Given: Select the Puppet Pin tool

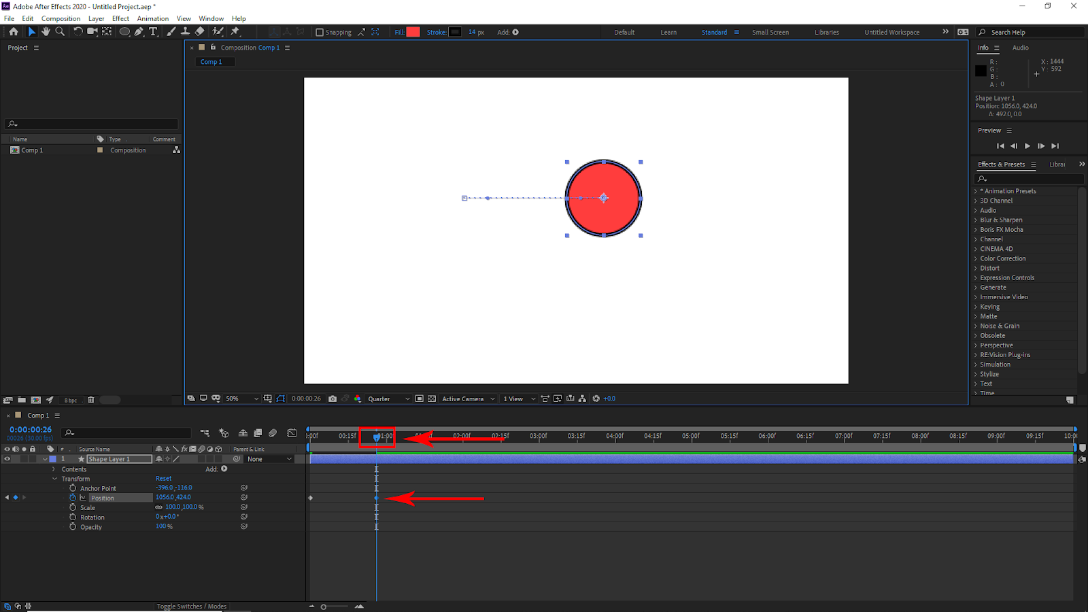Looking at the screenshot, I should tap(235, 31).
